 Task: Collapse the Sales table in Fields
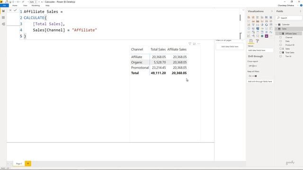pos(276,29)
